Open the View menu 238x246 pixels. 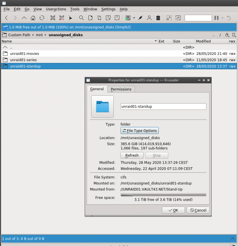tap(38, 9)
